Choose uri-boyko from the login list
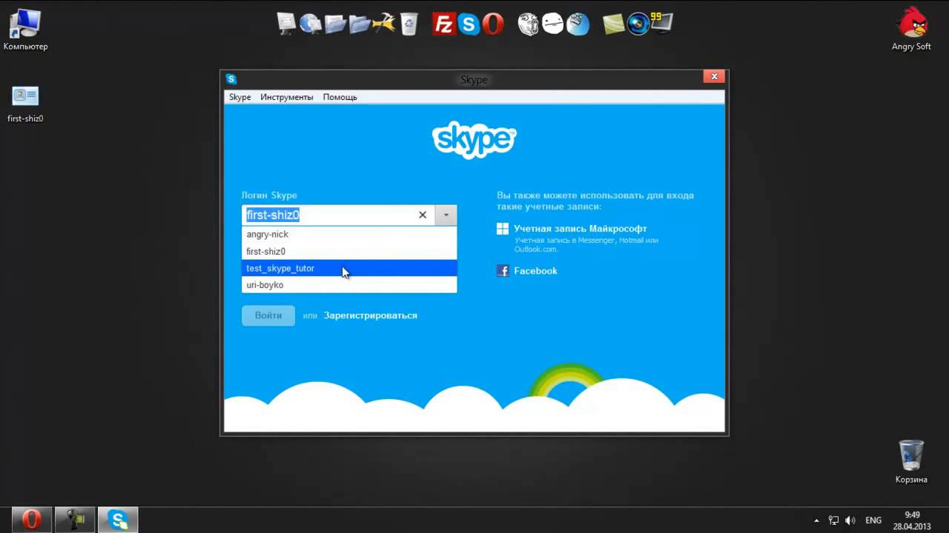The height and width of the screenshot is (533, 949). pos(349,285)
